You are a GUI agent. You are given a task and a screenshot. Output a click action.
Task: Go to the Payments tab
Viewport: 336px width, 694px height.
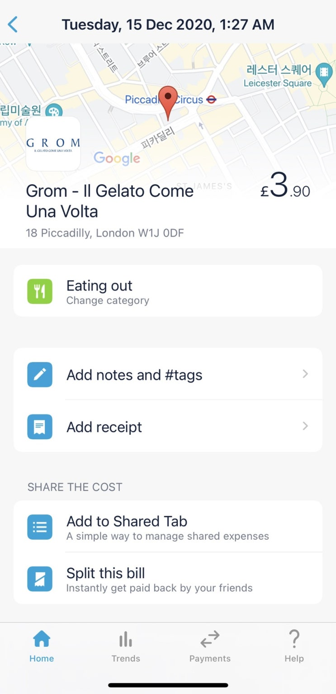pyautogui.click(x=210, y=647)
